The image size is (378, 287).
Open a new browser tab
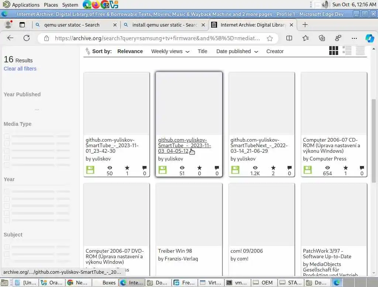click(305, 25)
